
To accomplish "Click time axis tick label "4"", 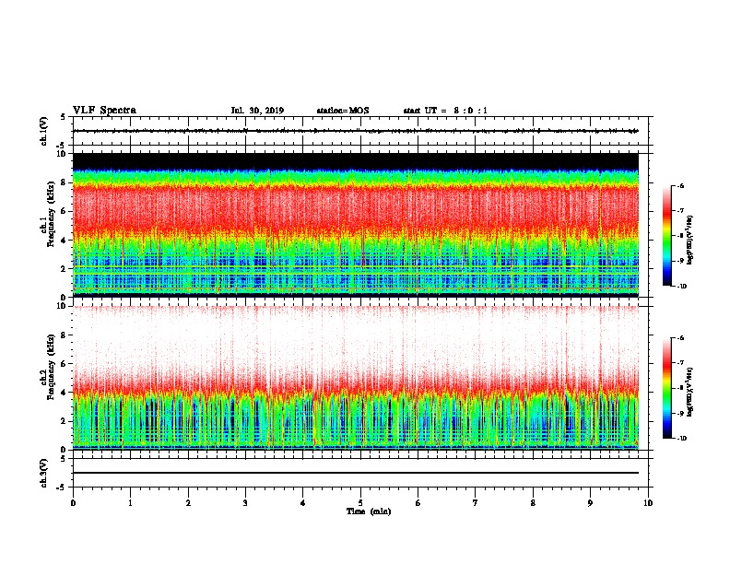I will (303, 503).
